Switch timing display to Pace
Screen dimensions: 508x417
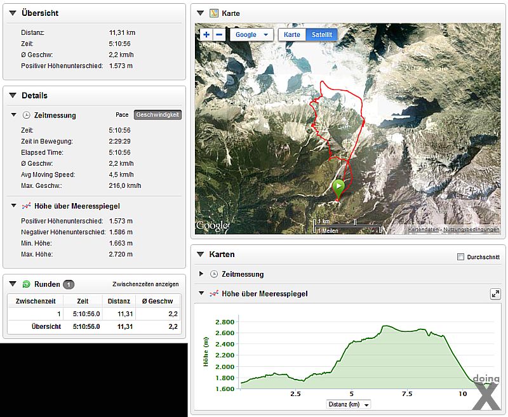coord(122,115)
